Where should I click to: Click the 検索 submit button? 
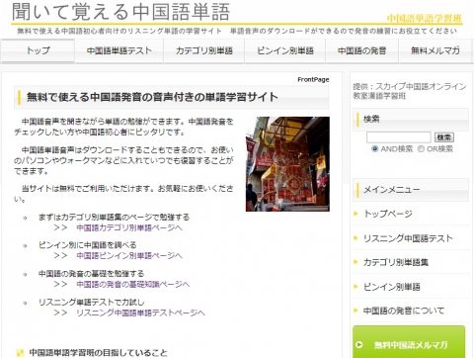444,137
